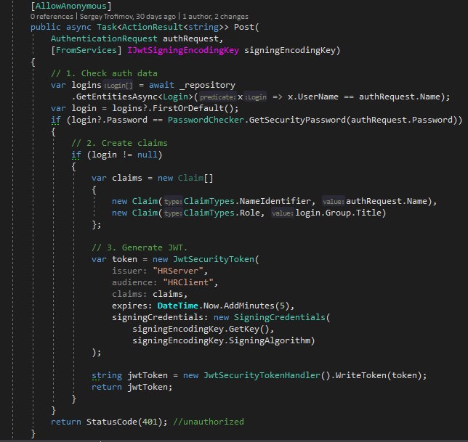
Task: Click the "HRClient" audience string
Action: (188, 282)
